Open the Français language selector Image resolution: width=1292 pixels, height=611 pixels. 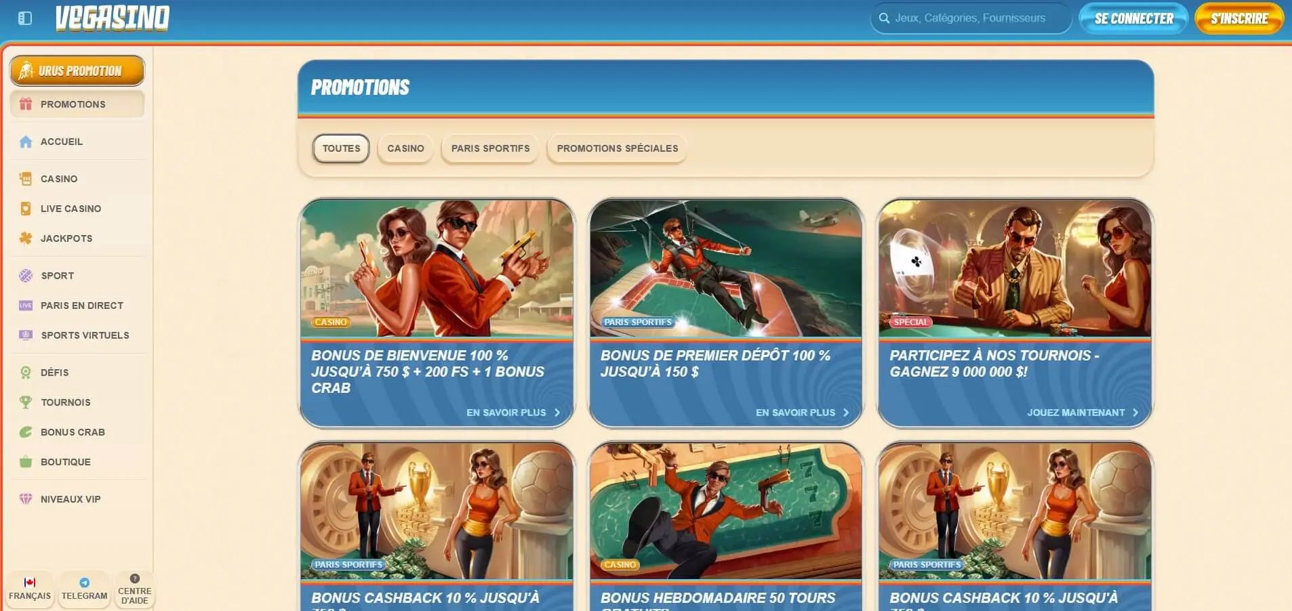[30, 589]
